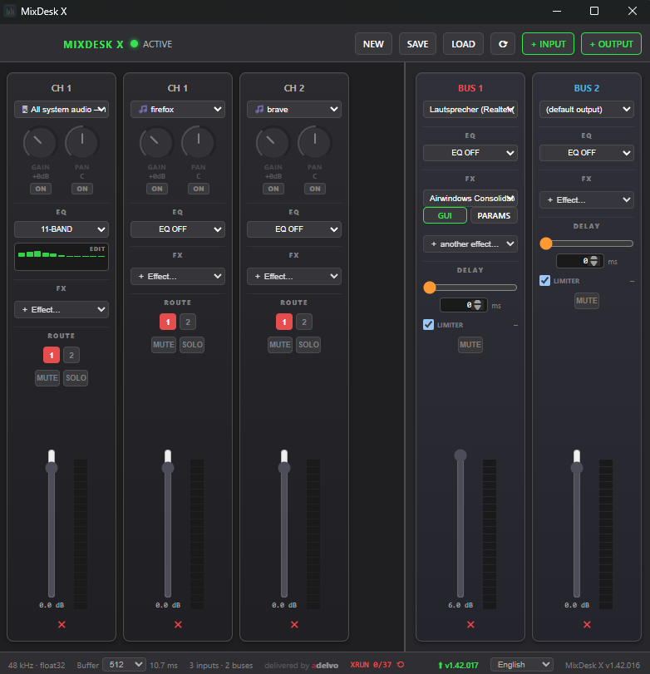
Task: Click the LOAD button
Action: (463, 44)
